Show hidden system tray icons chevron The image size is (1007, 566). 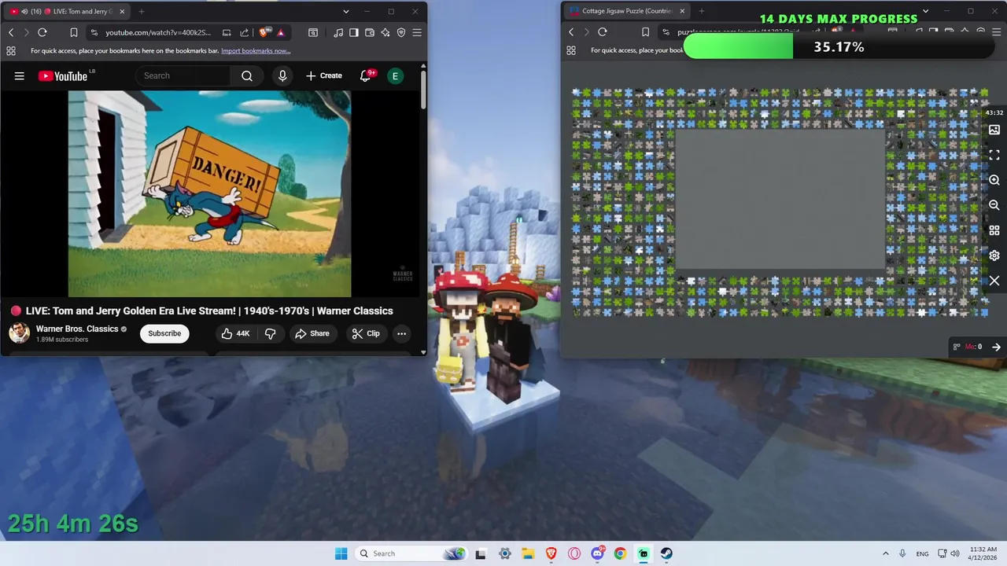(x=886, y=553)
